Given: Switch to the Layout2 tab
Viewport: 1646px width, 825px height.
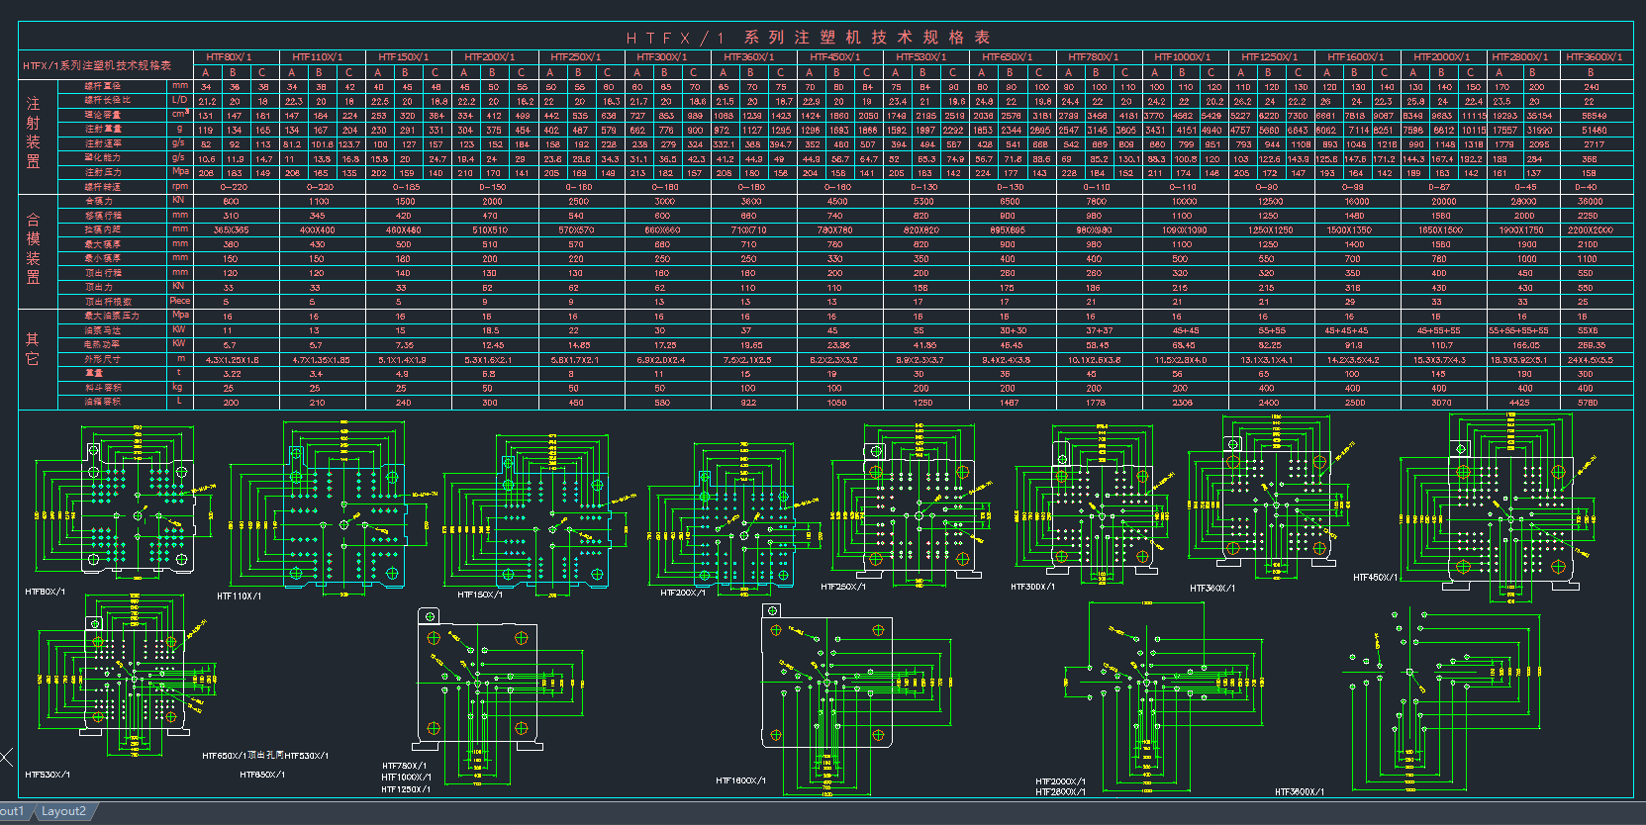Looking at the screenshot, I should point(63,811).
